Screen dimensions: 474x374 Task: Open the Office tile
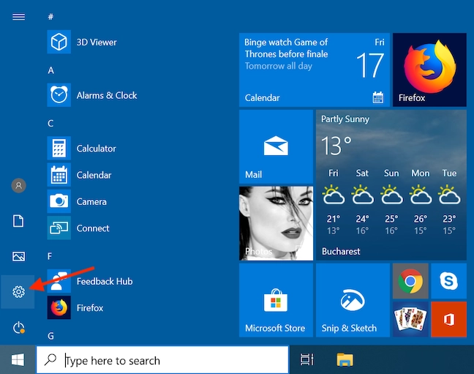pos(448,319)
